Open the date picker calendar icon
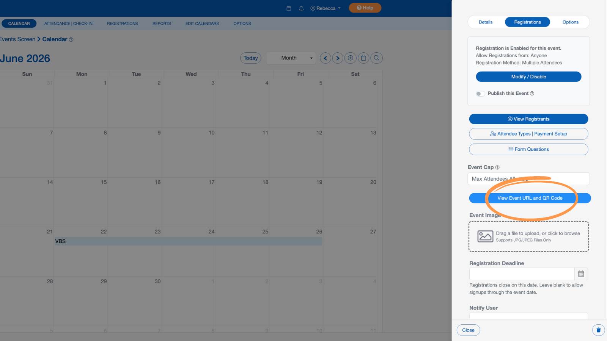The image size is (607, 341). (x=363, y=58)
